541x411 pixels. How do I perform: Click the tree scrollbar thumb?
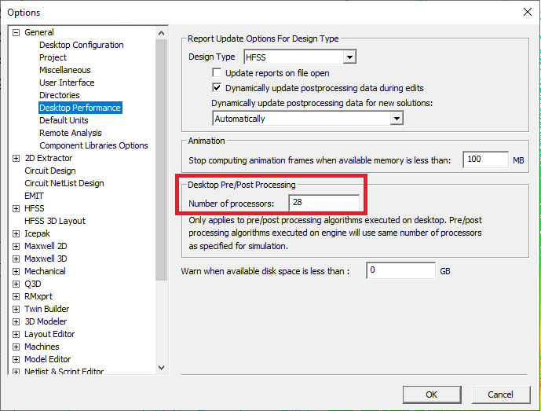pos(161,160)
